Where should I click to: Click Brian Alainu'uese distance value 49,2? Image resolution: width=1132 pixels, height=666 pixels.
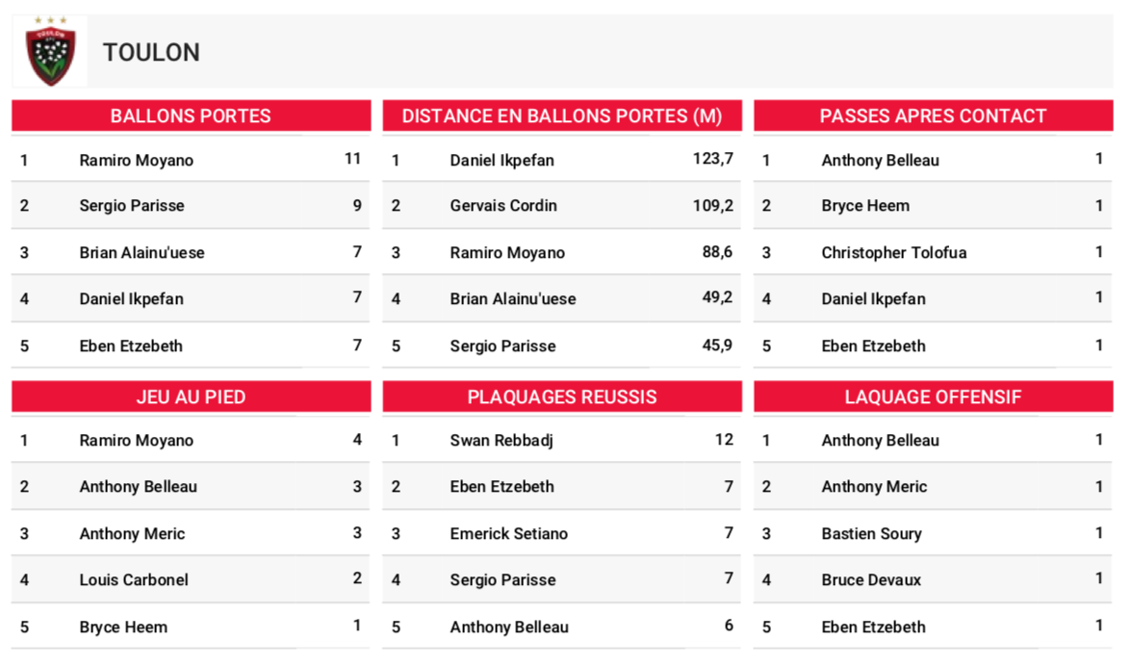pyautogui.click(x=717, y=297)
